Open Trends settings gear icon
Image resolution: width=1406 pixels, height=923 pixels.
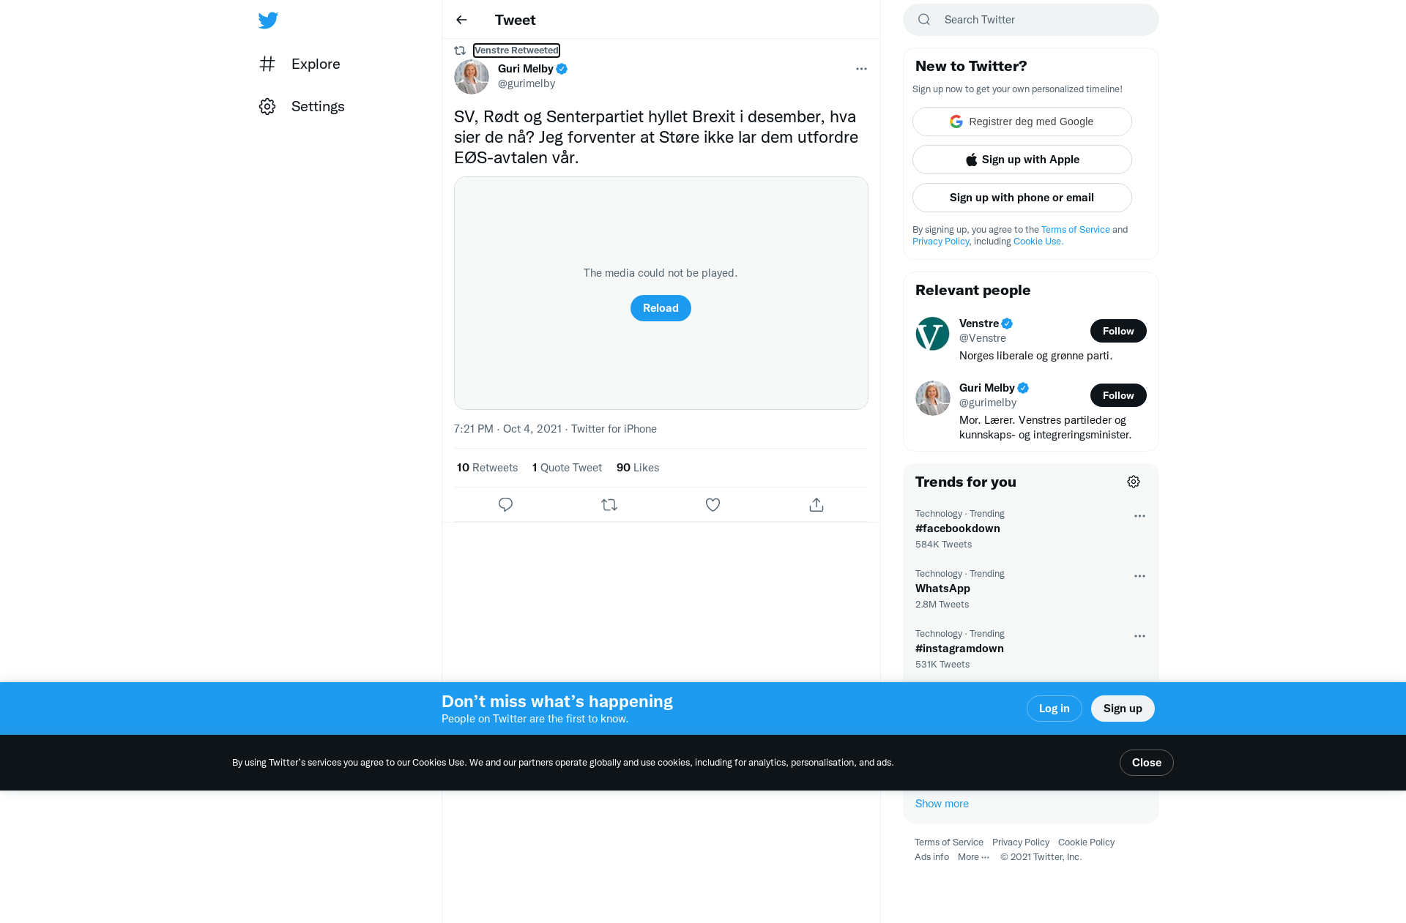click(1134, 482)
